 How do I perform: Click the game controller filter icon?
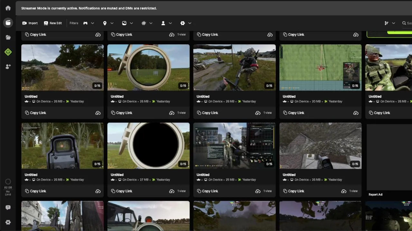point(86,23)
